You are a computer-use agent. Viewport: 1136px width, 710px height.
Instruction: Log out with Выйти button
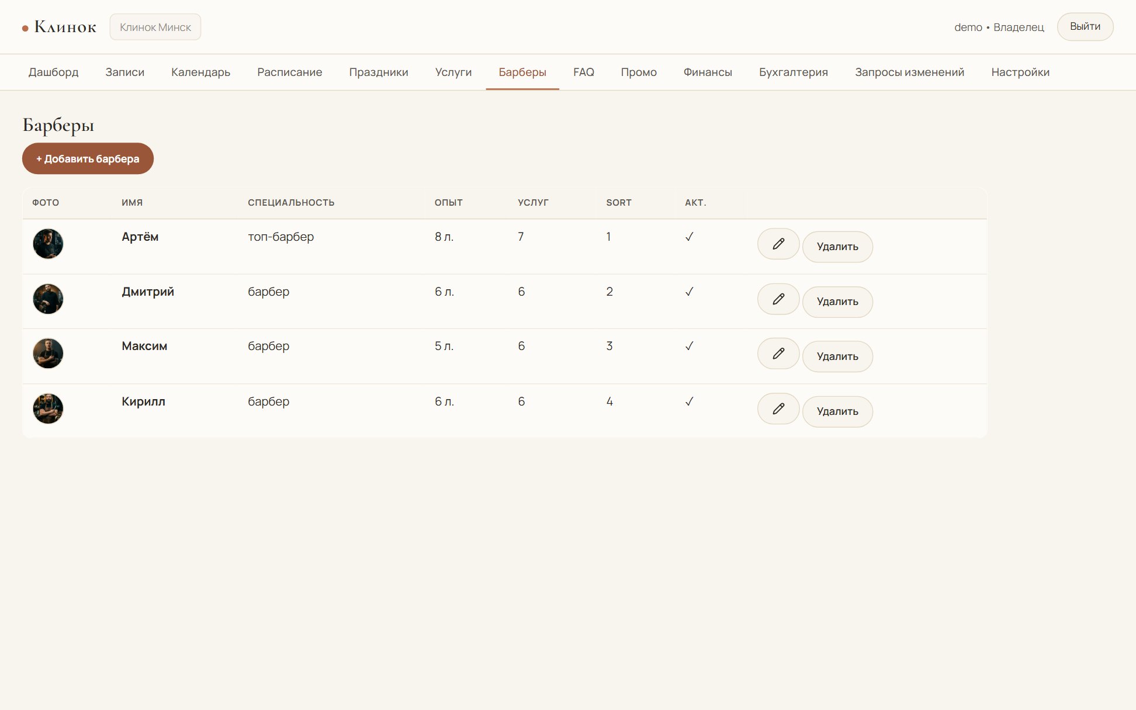point(1085,27)
